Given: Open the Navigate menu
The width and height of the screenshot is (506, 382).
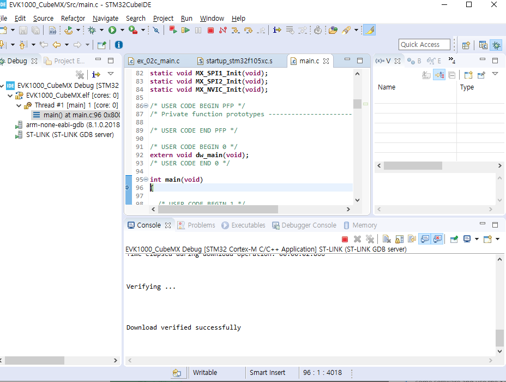Looking at the screenshot, I should pos(106,19).
